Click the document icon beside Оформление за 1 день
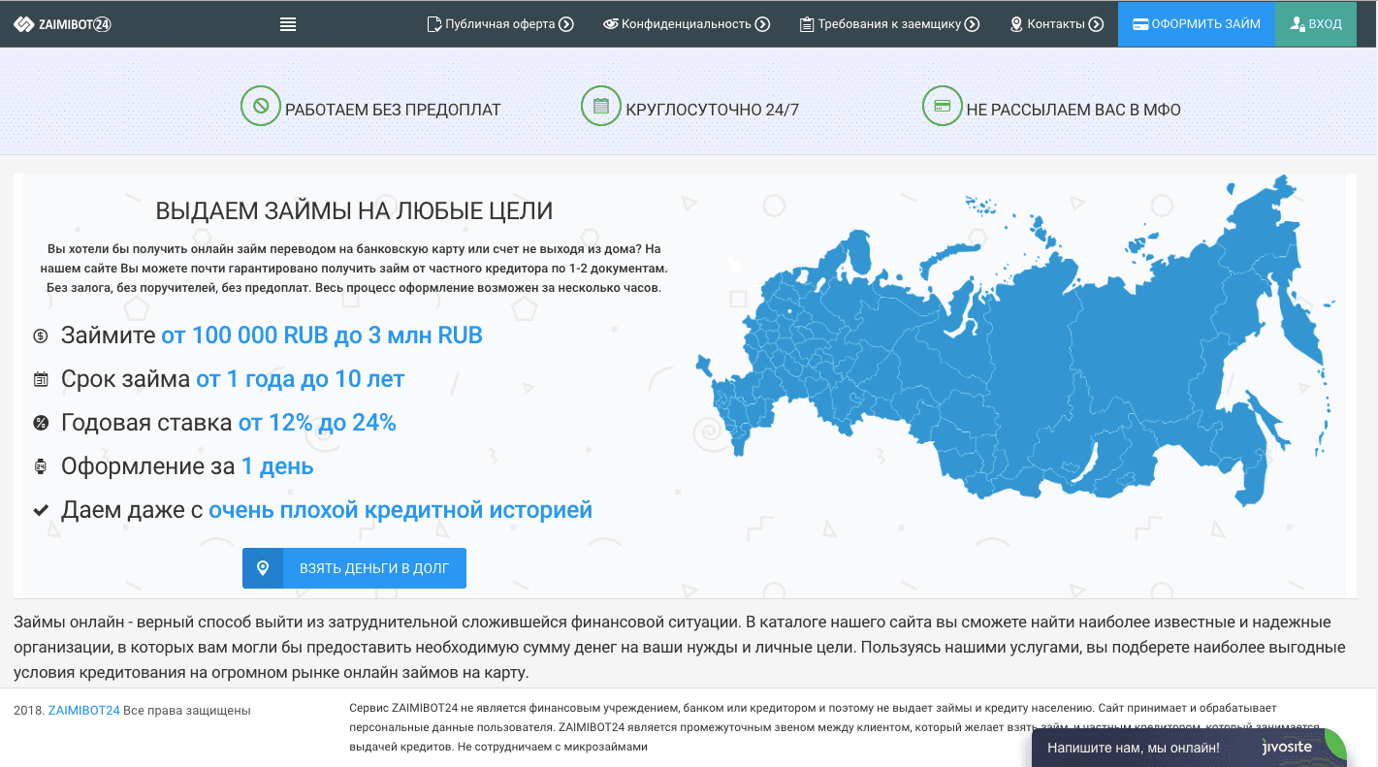This screenshot has height=767, width=1378. 40,465
